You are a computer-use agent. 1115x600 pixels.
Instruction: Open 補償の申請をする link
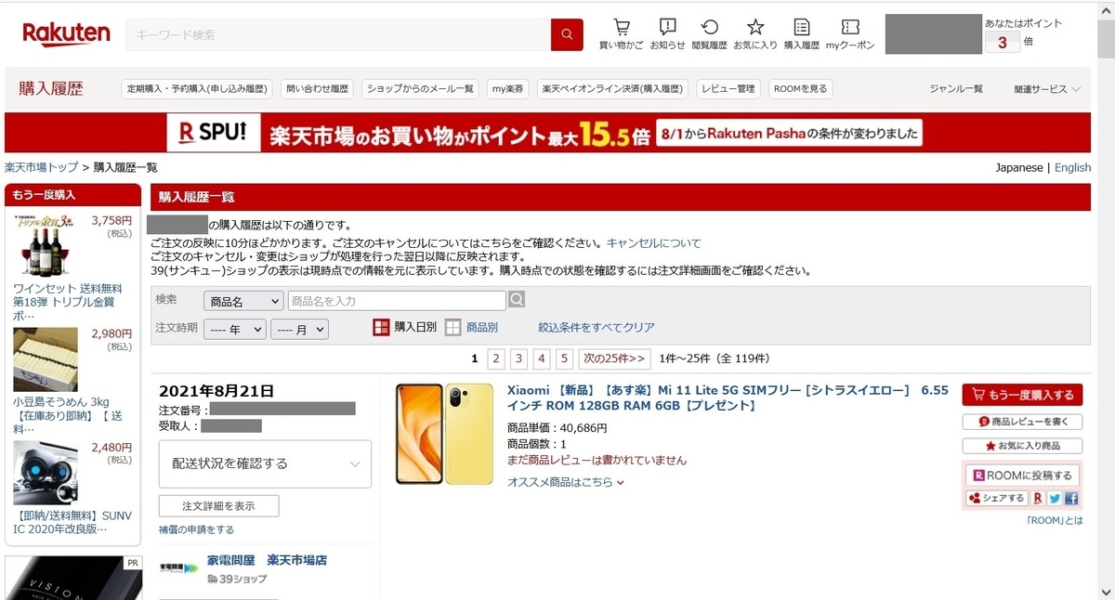tap(196, 529)
